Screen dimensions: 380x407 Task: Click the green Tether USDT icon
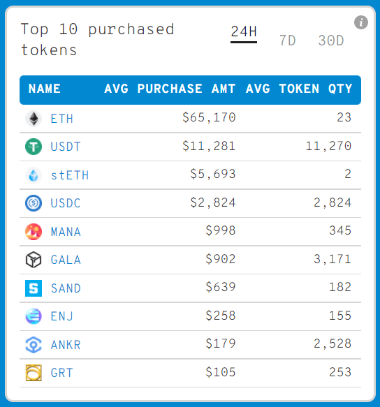(x=34, y=147)
